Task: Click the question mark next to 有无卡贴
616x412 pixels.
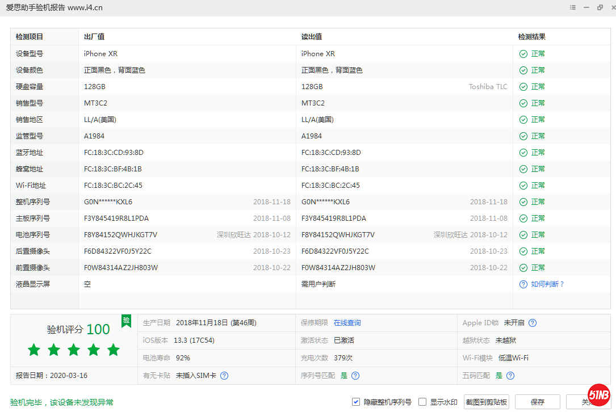Action: tap(224, 375)
